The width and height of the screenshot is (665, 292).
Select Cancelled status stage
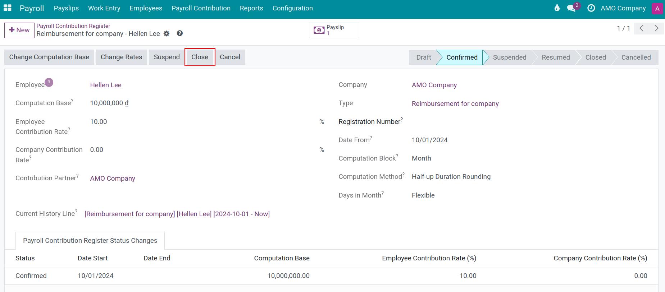tap(636, 57)
